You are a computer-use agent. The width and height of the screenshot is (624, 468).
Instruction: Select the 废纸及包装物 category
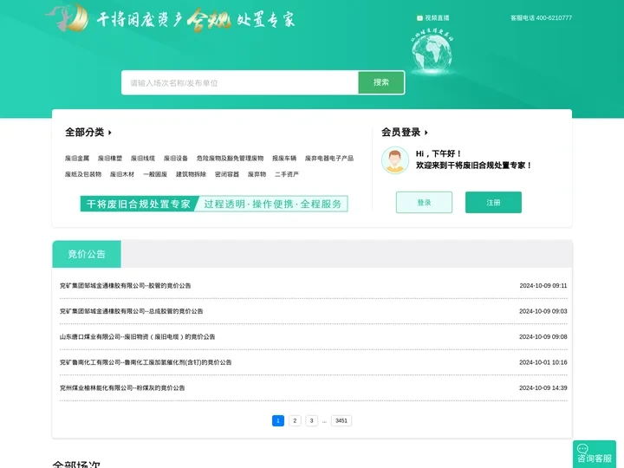(83, 174)
